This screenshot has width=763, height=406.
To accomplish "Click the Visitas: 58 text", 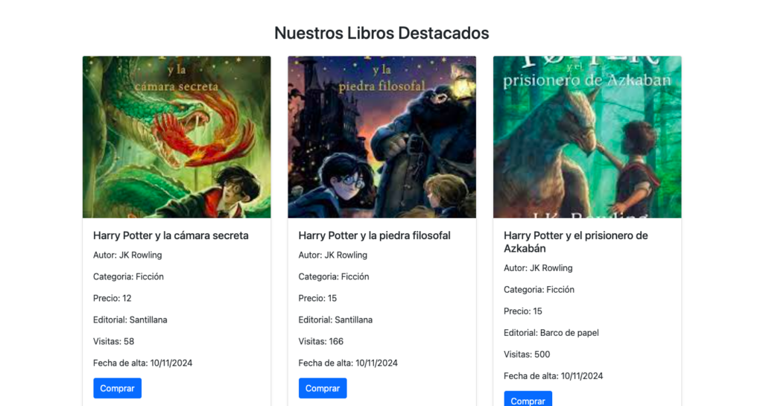I will click(113, 341).
